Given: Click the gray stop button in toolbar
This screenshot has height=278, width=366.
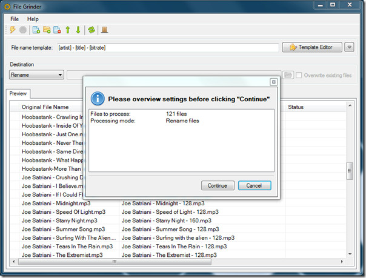Looking at the screenshot, I should point(23,30).
